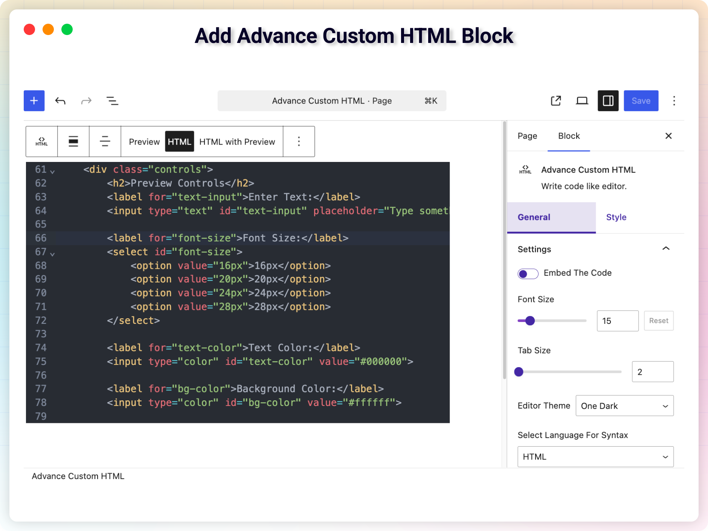Click the HTML icon beside Advance Custom HTML title
The image size is (708, 531).
point(525,170)
